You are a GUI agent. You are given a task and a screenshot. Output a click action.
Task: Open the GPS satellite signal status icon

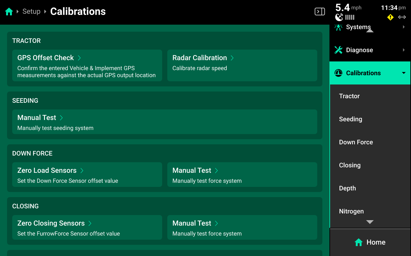pyautogui.click(x=339, y=17)
